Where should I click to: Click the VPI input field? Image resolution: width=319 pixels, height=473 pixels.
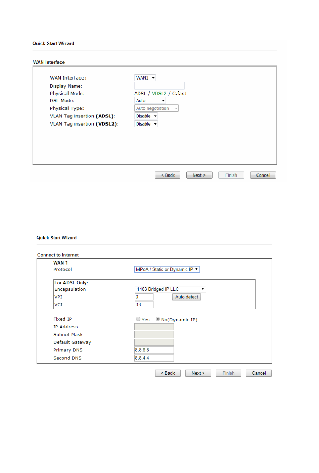click(x=144, y=297)
